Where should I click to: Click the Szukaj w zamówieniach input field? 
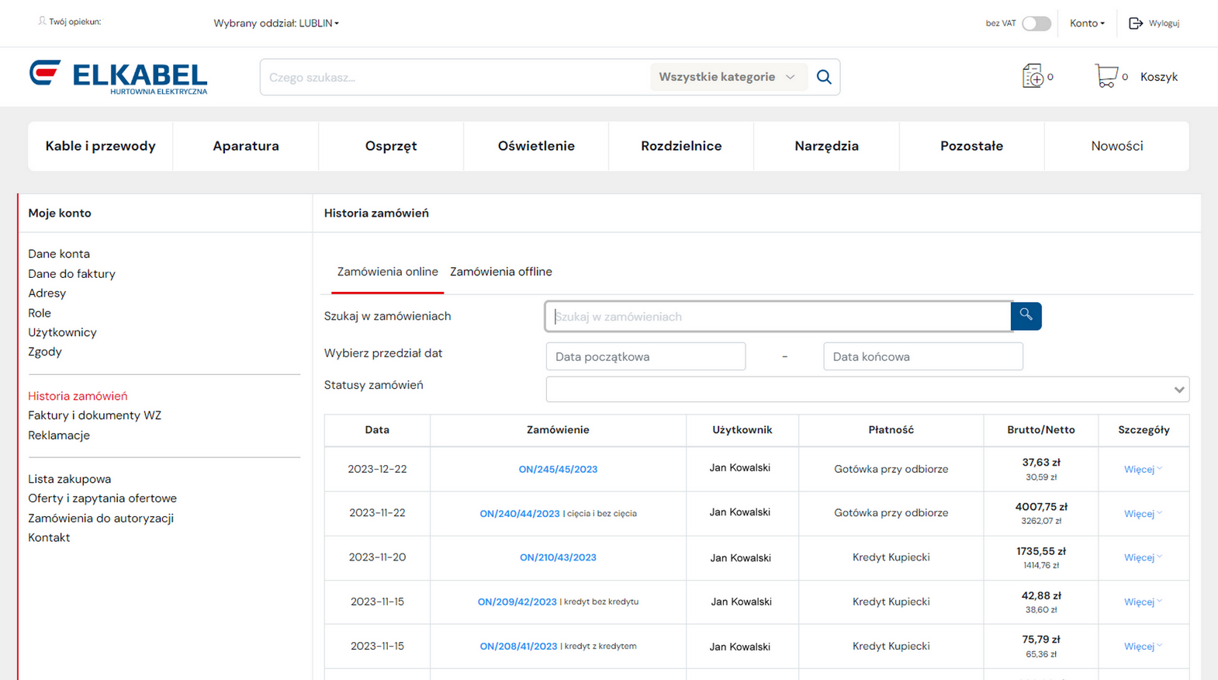coord(778,317)
